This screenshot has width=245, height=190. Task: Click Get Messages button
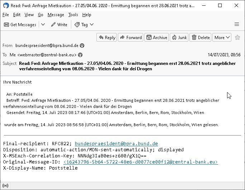(x=20, y=24)
